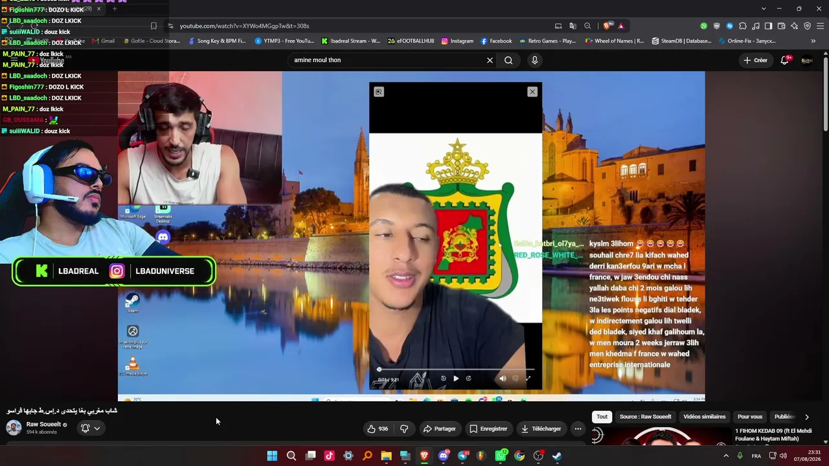Click the zoom magnifier in address bar
Image resolution: width=829 pixels, height=466 pixels.
click(x=587, y=26)
